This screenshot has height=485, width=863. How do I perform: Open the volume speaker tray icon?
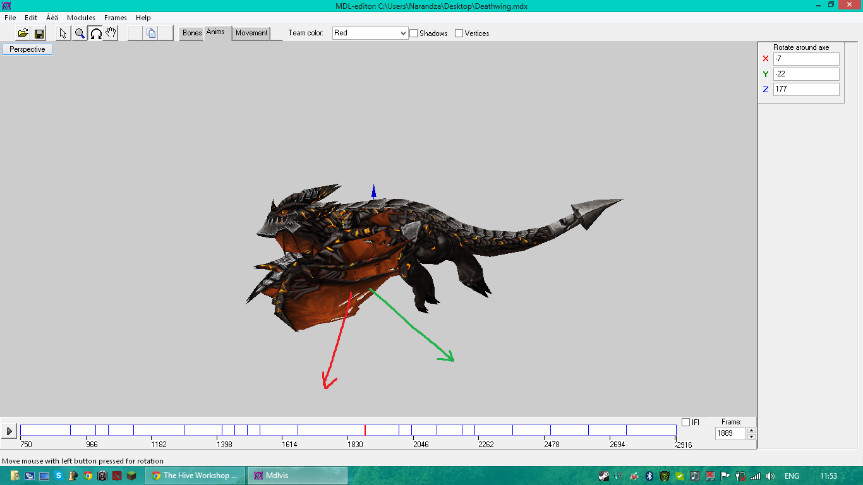[x=770, y=476]
